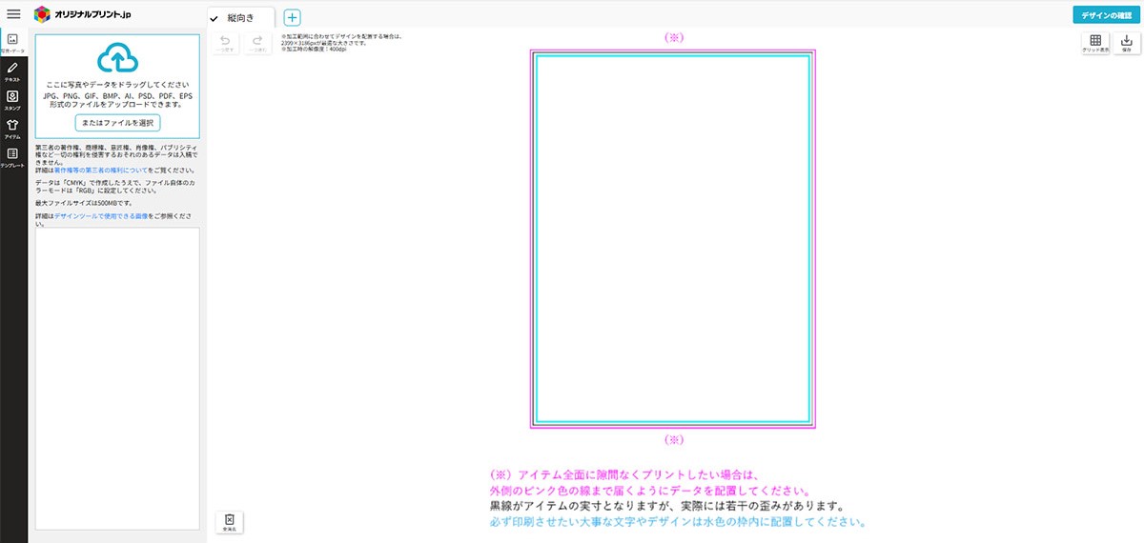The height and width of the screenshot is (543, 1144).
Task: Select the テキスト text tool
Action: click(x=12, y=71)
